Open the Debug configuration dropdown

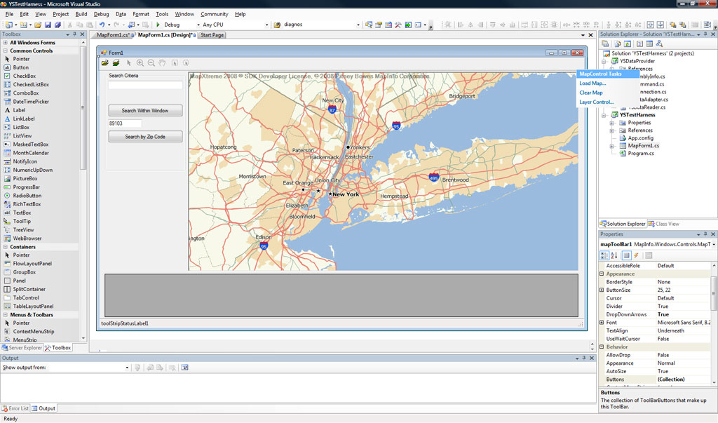[x=198, y=25]
